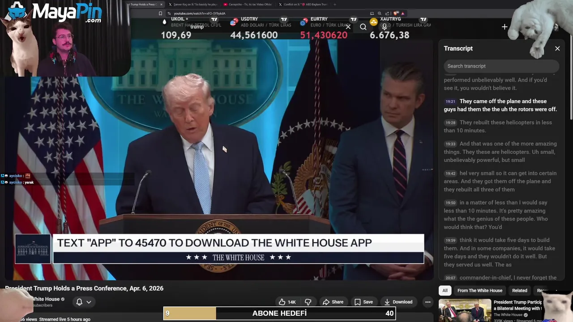Jump to the 19:59 transcript timestamp
This screenshot has width=573, height=322.
(x=450, y=240)
